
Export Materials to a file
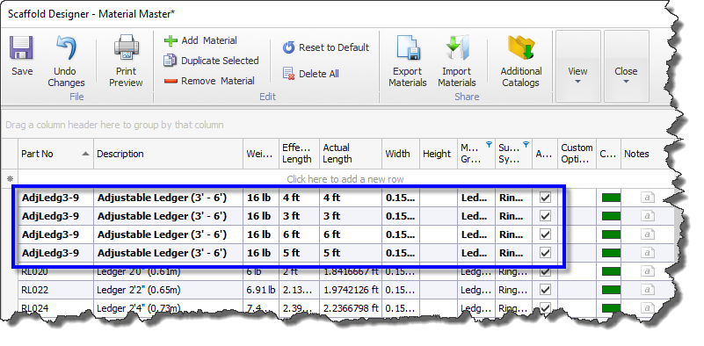click(x=408, y=61)
